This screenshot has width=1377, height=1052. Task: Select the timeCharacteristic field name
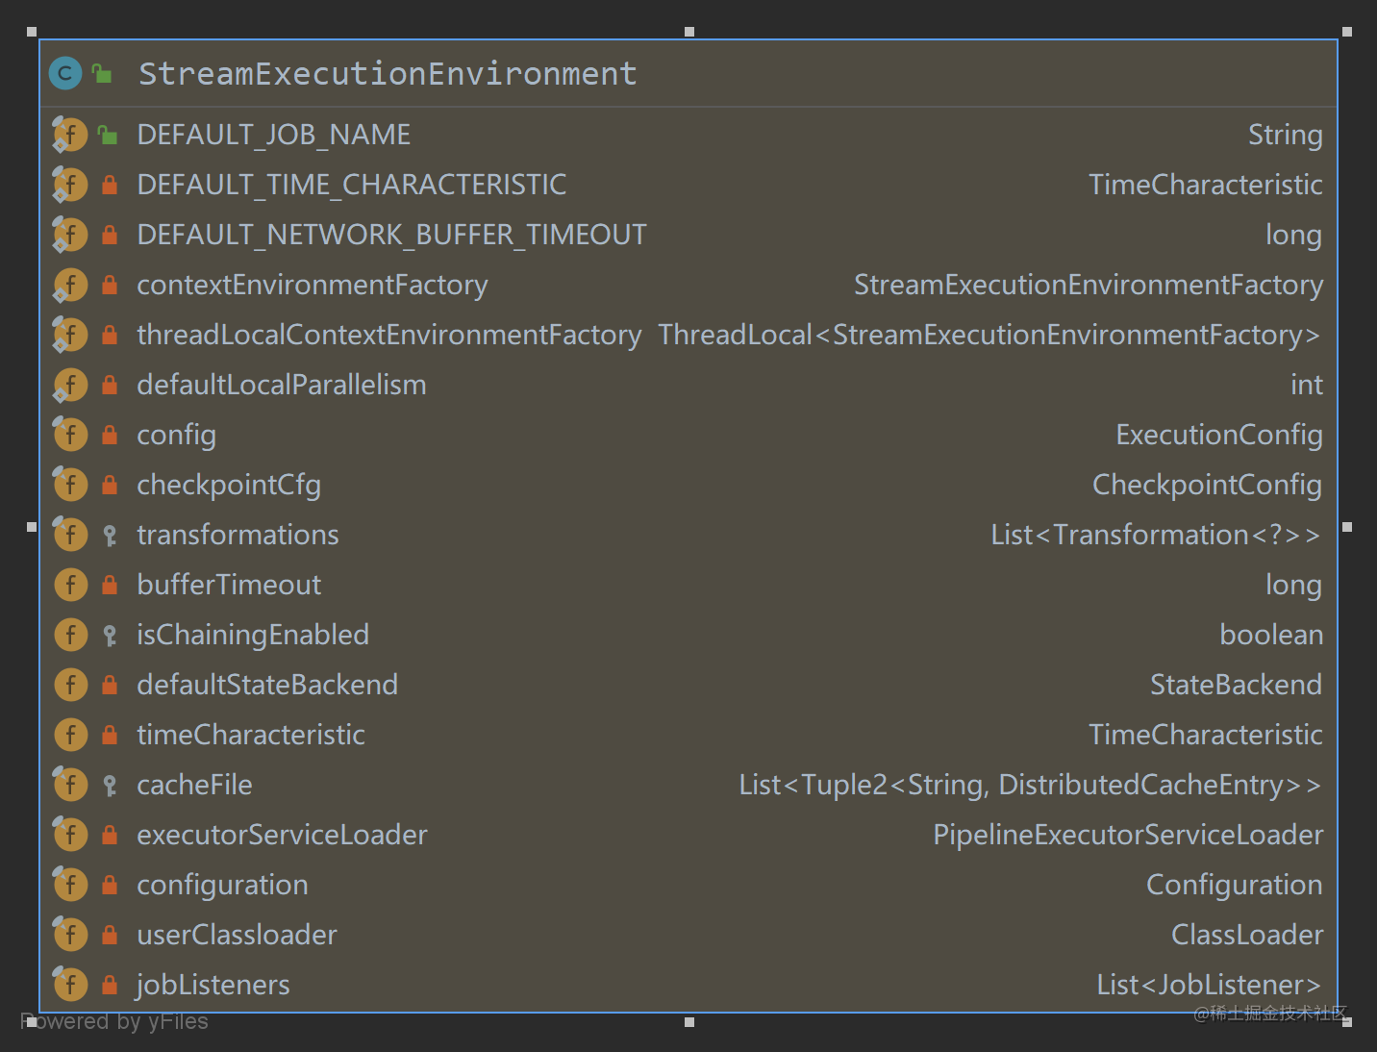[x=251, y=735]
